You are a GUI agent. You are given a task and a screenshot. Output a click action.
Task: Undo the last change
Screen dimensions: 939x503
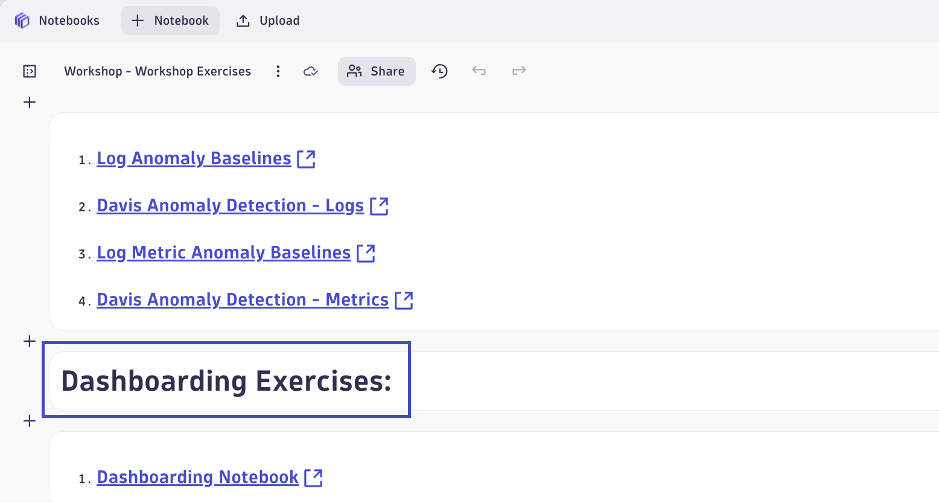tap(479, 71)
